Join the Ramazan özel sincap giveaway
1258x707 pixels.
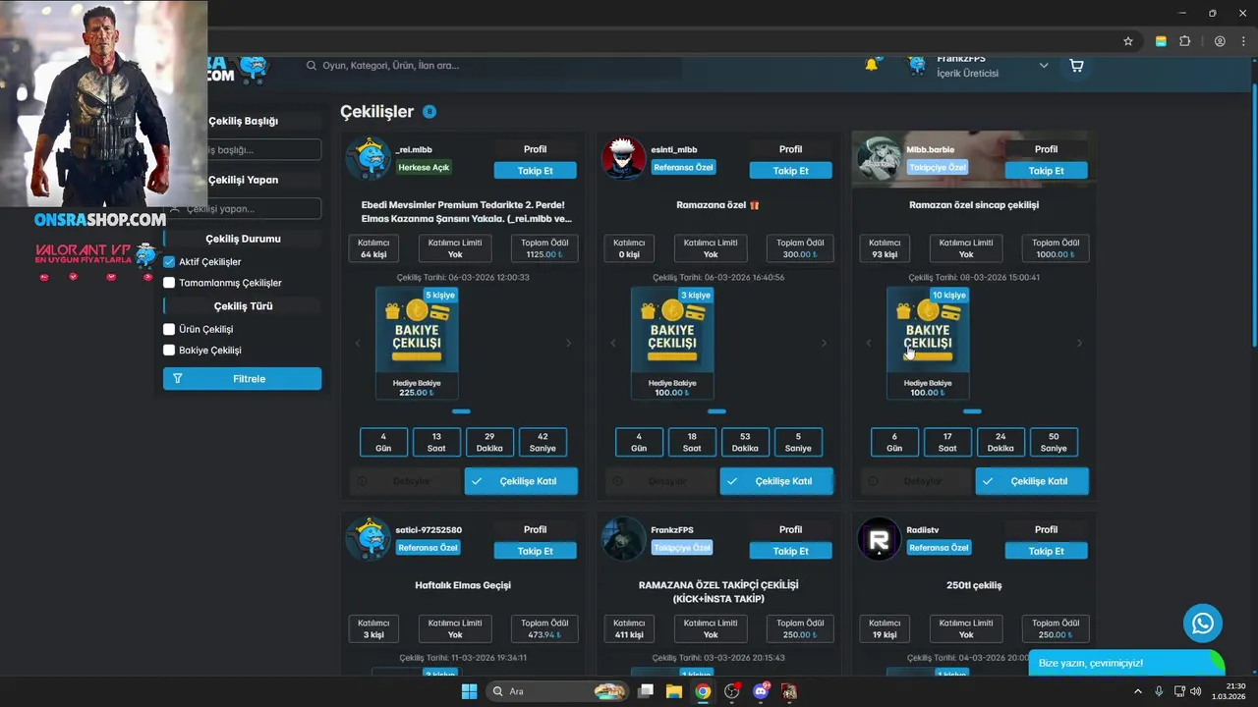pyautogui.click(x=1032, y=481)
